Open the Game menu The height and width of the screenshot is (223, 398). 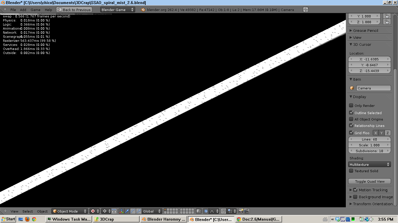36,10
